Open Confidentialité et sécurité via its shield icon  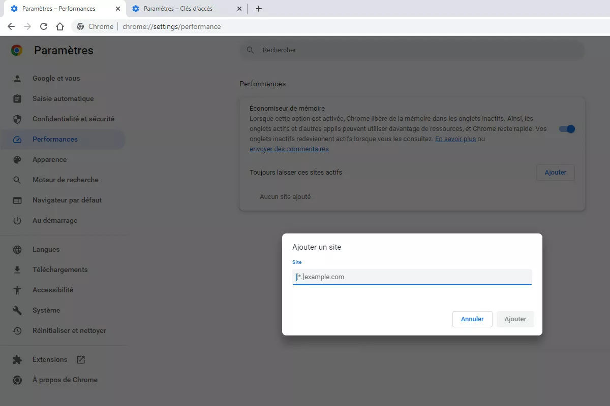pos(17,119)
